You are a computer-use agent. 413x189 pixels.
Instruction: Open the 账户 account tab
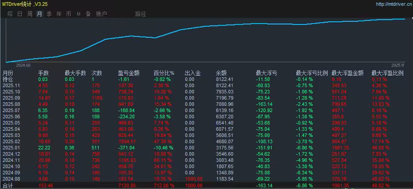tap(102, 14)
